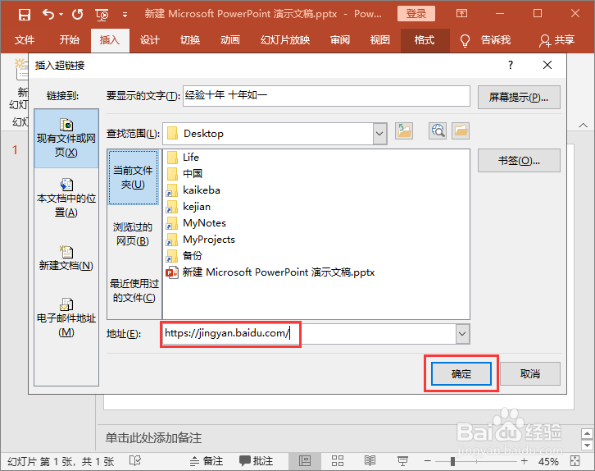Switch to the 切换 ribbon tab

point(190,40)
